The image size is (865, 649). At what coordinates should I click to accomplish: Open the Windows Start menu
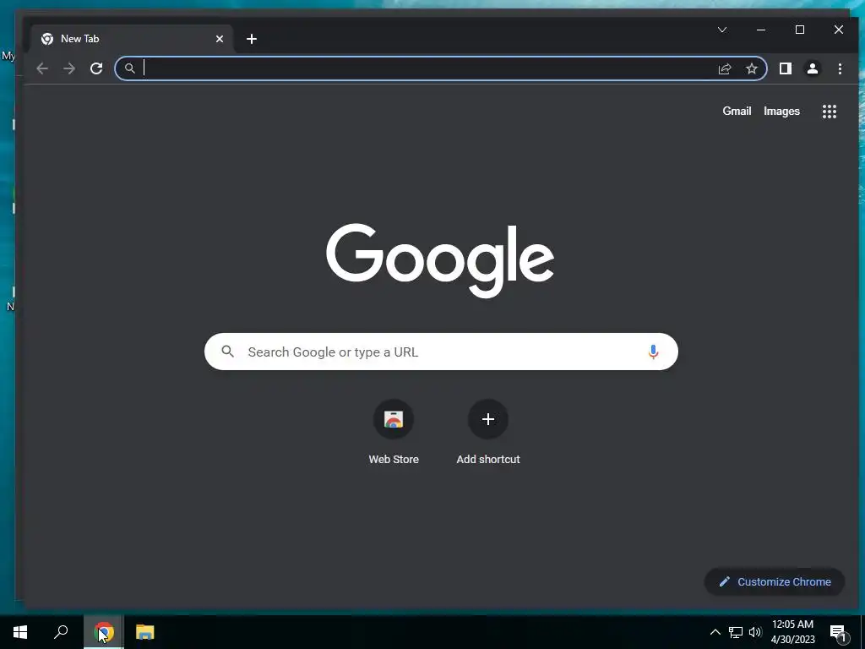tap(20, 632)
